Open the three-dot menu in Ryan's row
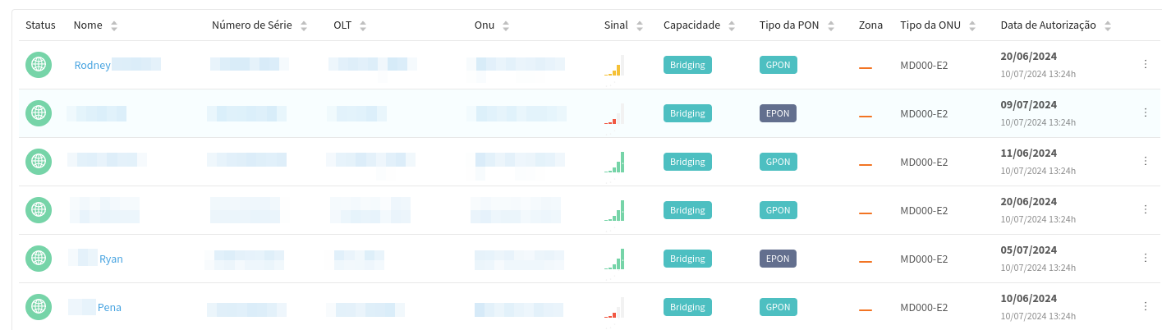The image size is (1162, 330). pos(1145,258)
